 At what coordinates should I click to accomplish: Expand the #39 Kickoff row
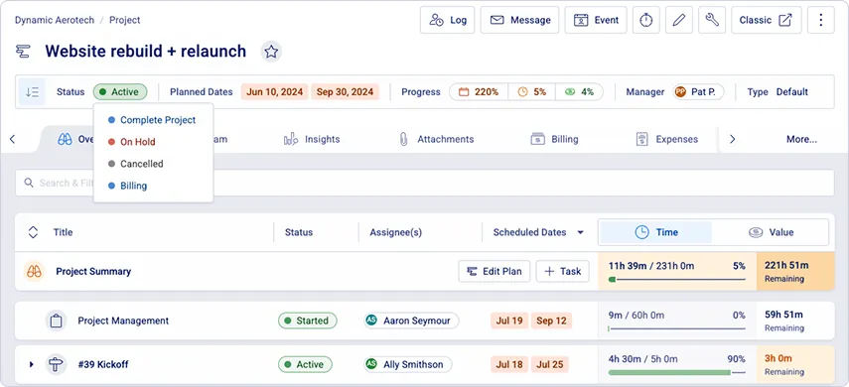click(x=32, y=364)
